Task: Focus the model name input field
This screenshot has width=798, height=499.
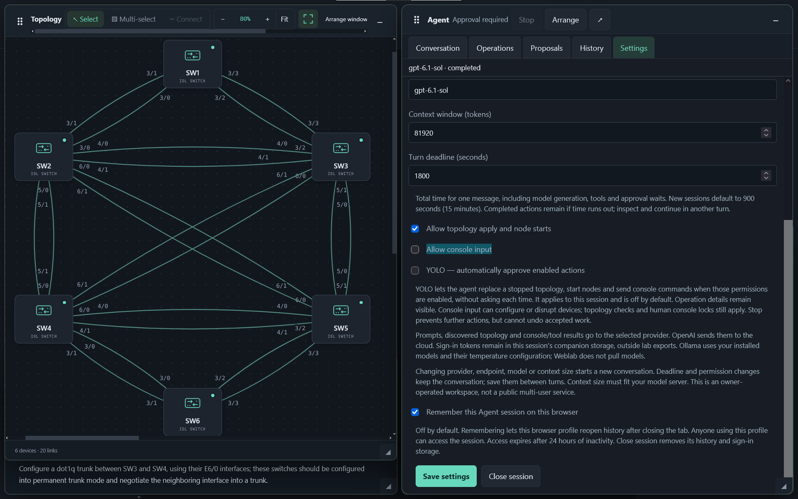Action: (x=592, y=90)
